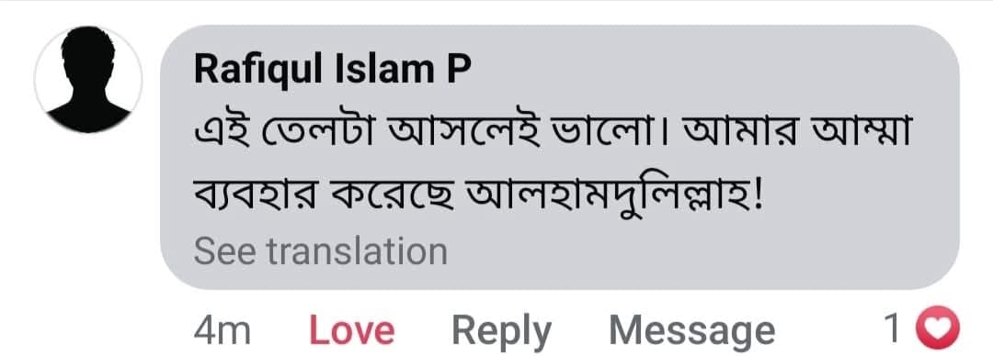Toggle the Love reaction on this comment
993x356 pixels.
[351, 330]
